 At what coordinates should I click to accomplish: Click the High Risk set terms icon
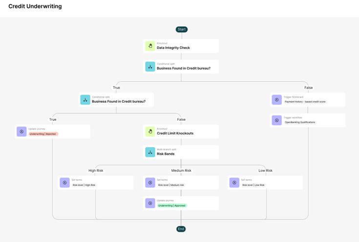tap(64, 182)
